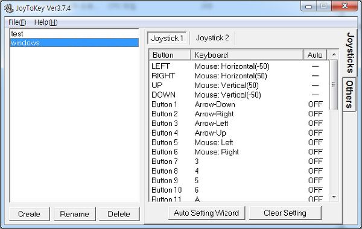Open the File menu
Screen dimensions: 362x229
[x=17, y=22]
